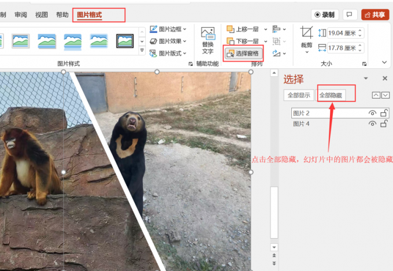
Task: Select 图片 4 in the selection pane
Action: (x=340, y=124)
